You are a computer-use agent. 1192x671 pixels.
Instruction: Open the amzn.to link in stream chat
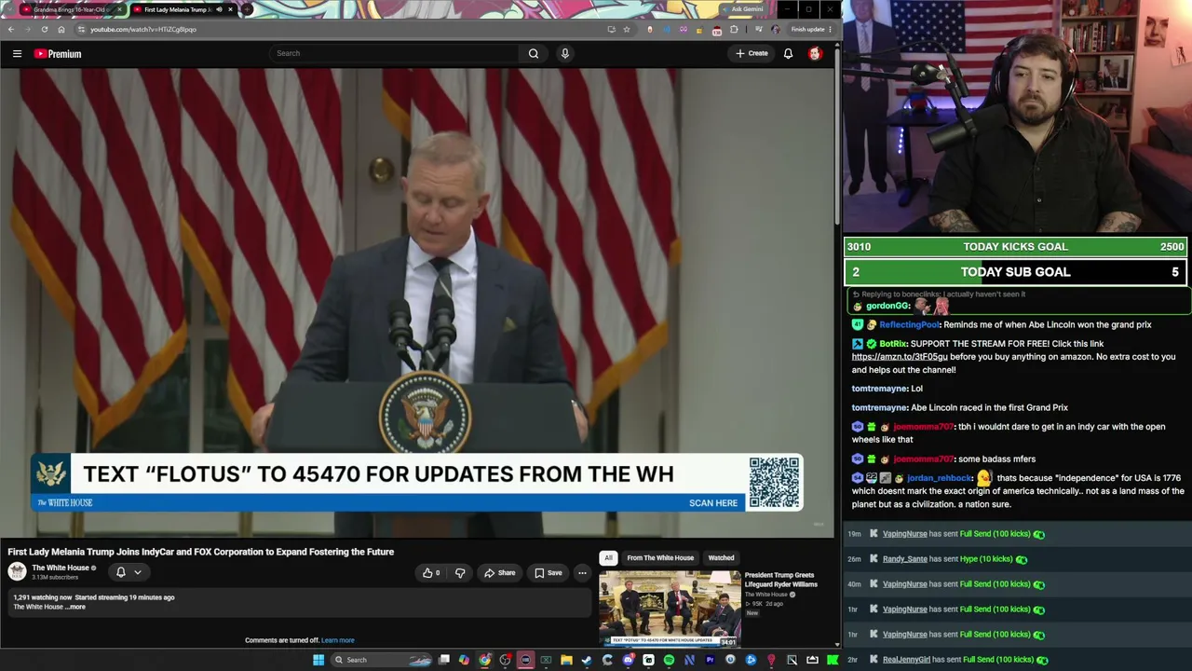coord(900,357)
